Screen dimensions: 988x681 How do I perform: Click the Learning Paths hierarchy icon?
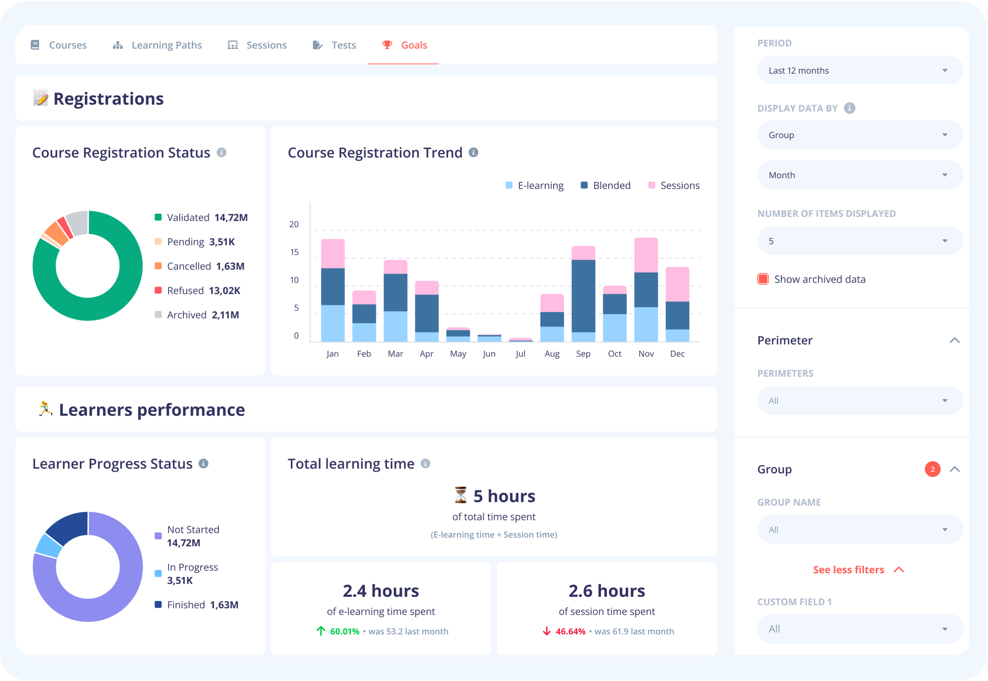tap(118, 45)
